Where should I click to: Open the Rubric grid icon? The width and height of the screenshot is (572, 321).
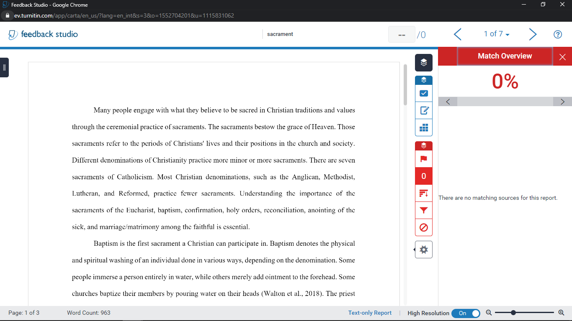coord(423,128)
